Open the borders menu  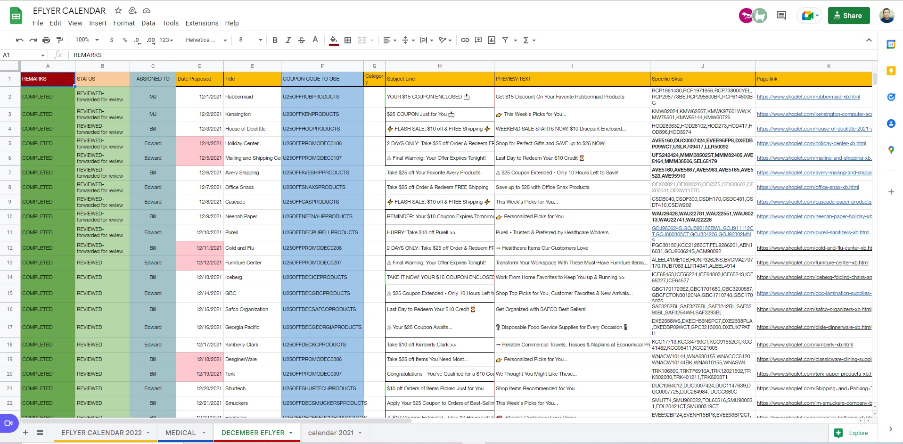[x=348, y=40]
